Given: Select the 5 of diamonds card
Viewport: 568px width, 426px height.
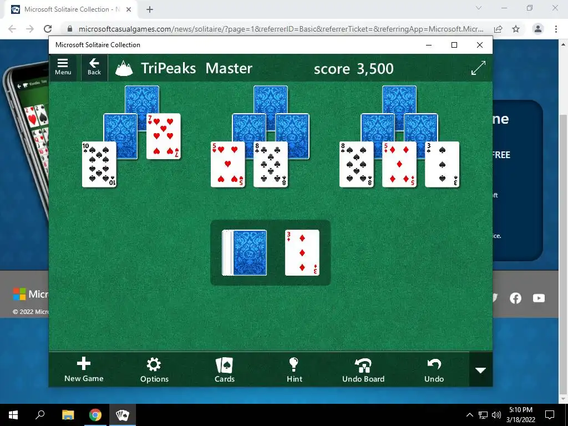Looking at the screenshot, I should coord(399,164).
